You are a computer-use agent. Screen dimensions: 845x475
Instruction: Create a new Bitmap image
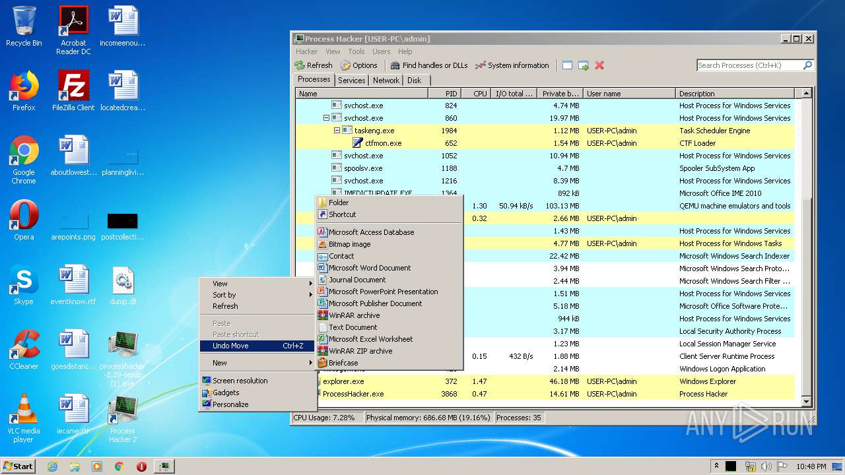click(x=389, y=244)
